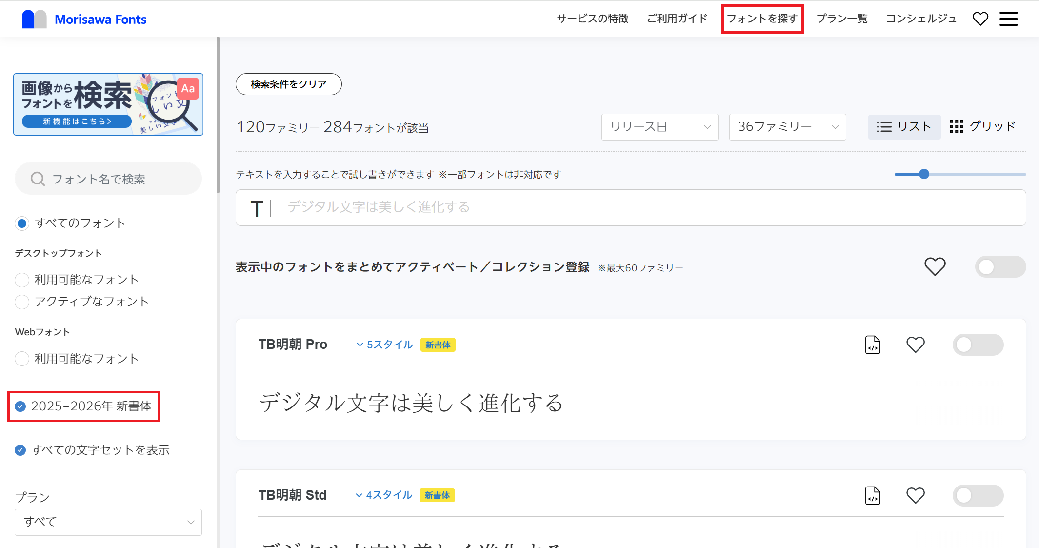Focus the sample text input field
The height and width of the screenshot is (548, 1039).
click(631, 208)
